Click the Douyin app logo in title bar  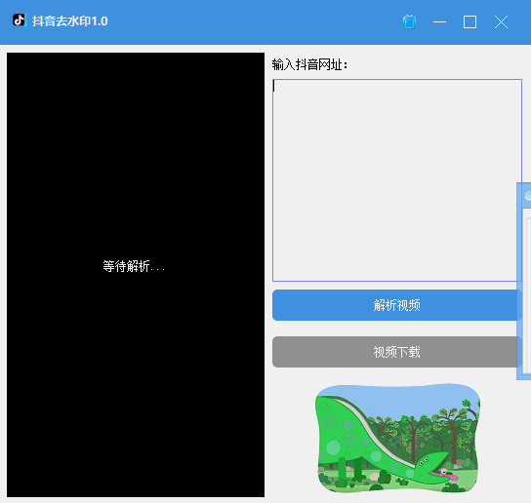pyautogui.click(x=20, y=20)
